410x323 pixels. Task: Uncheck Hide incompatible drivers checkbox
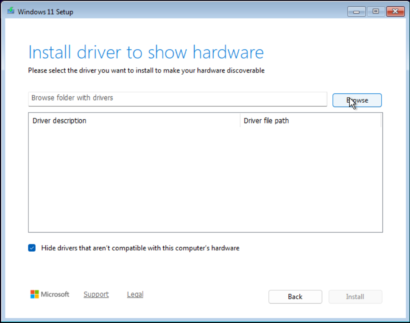pos(32,248)
